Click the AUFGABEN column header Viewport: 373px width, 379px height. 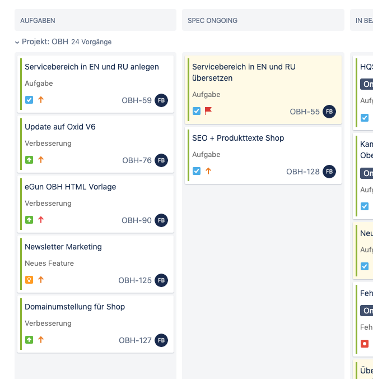38,21
